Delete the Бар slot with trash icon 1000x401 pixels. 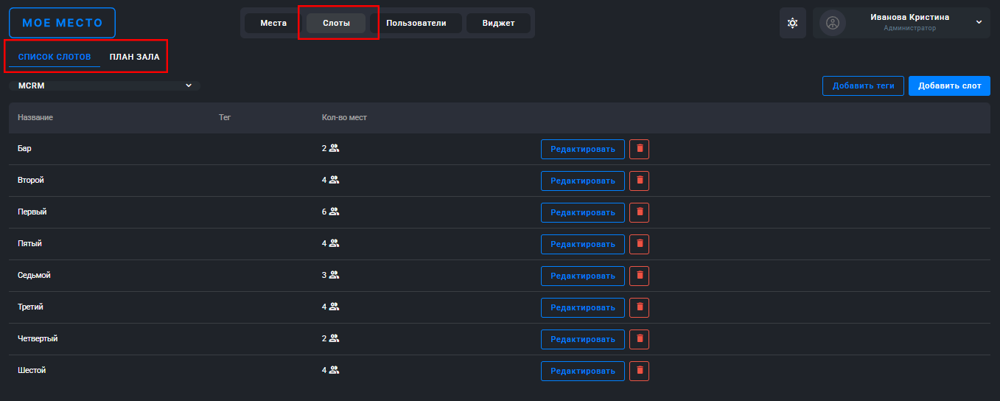(x=640, y=149)
